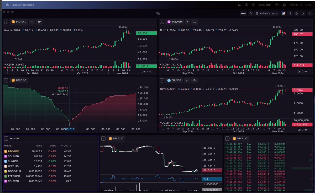Open the SUI/USD symbol selector on chart 3
The height and width of the screenshot is (193, 315).
(174, 80)
